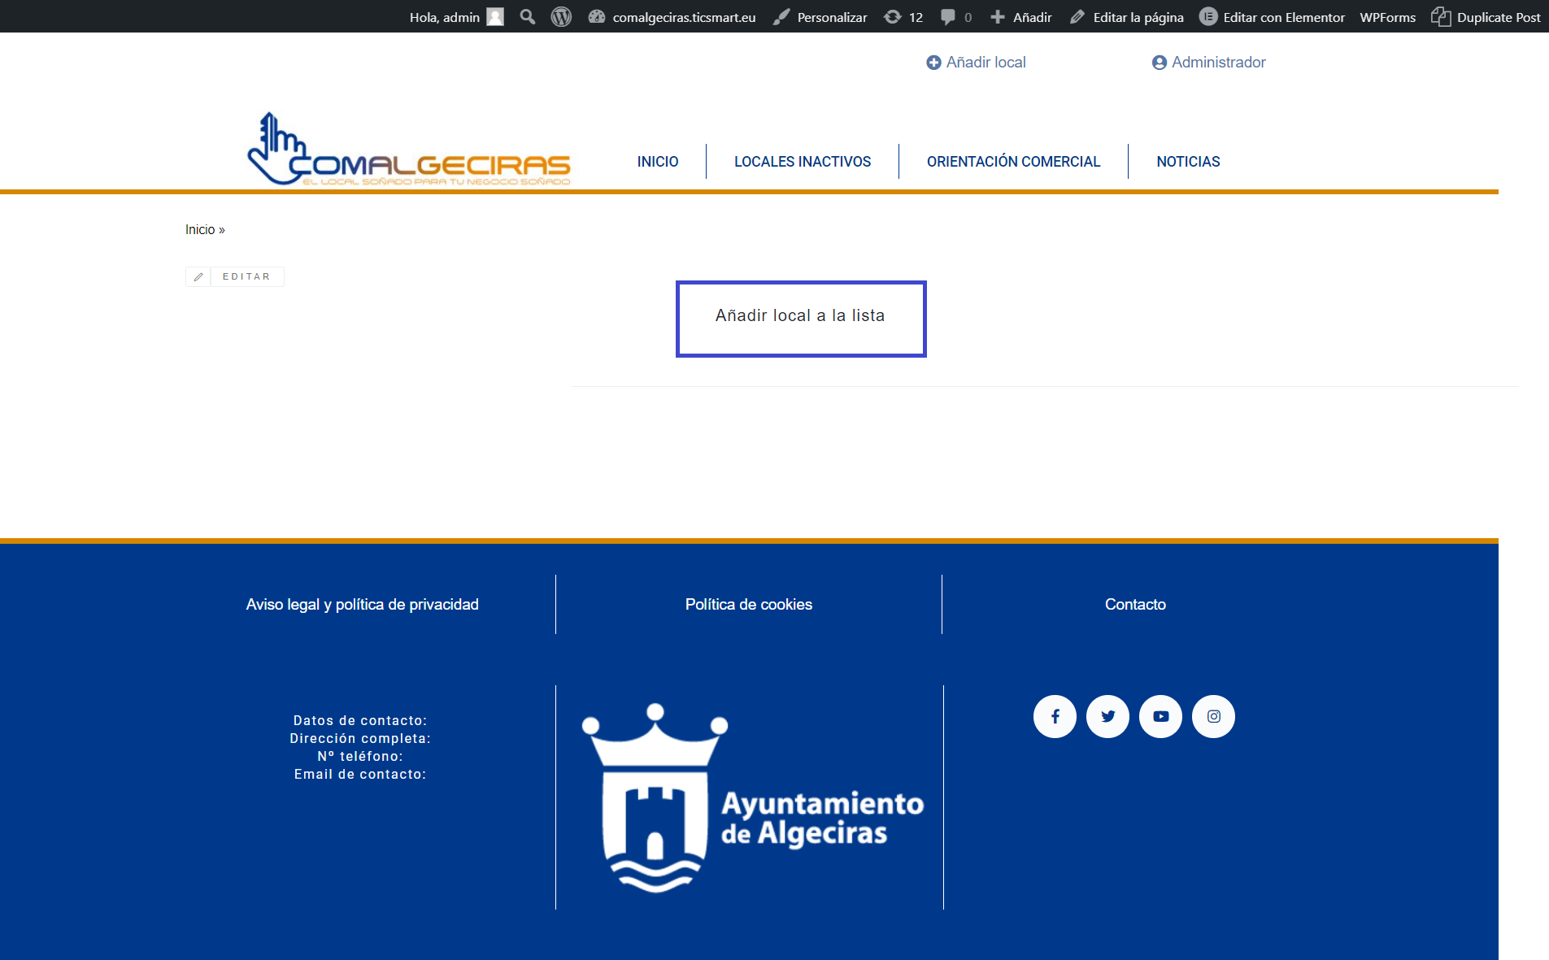Open the NOTICIAS menu item

(1188, 162)
